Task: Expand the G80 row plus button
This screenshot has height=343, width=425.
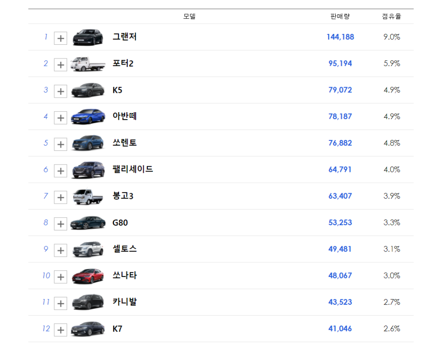Action: point(60,224)
